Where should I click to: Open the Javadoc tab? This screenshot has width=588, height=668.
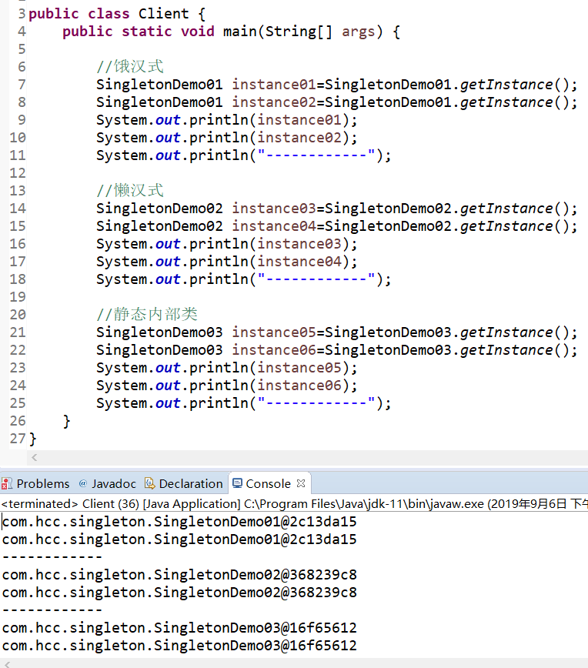tap(108, 483)
